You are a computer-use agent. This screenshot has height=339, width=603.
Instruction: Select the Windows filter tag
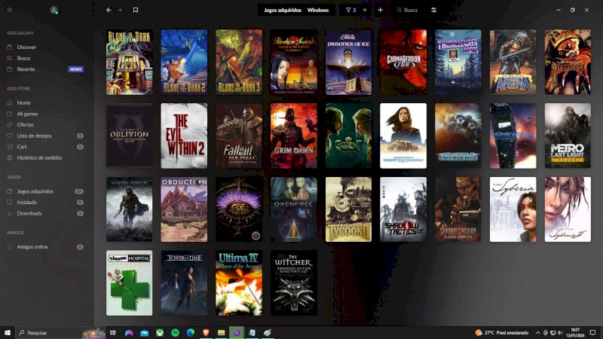pyautogui.click(x=318, y=10)
